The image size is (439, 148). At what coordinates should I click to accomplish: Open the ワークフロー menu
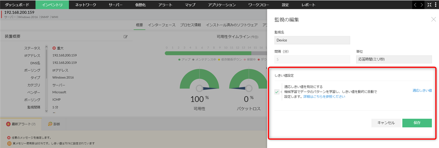(259, 5)
